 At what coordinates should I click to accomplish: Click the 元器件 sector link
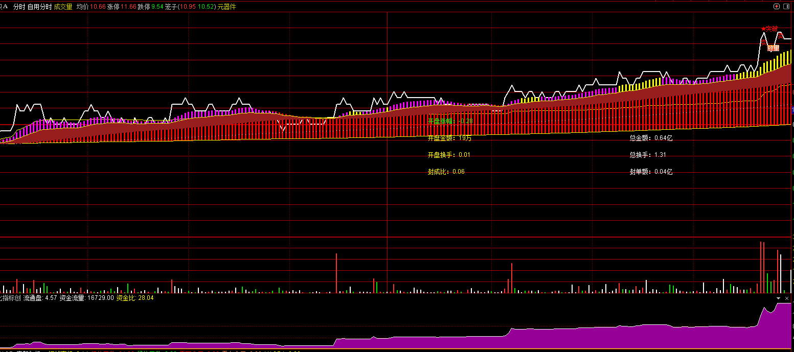227,7
